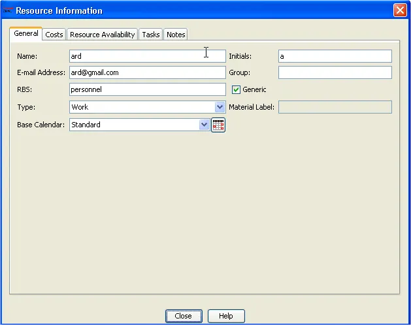Click the Help button
The image size is (411, 325).
coord(226,316)
